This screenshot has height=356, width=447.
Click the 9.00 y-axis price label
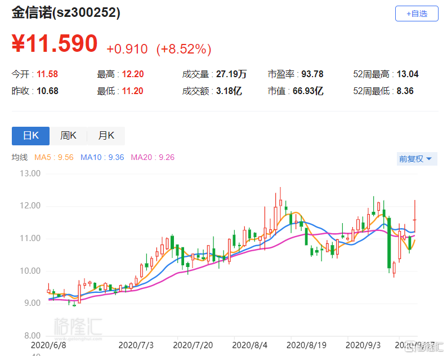[x=32, y=303]
